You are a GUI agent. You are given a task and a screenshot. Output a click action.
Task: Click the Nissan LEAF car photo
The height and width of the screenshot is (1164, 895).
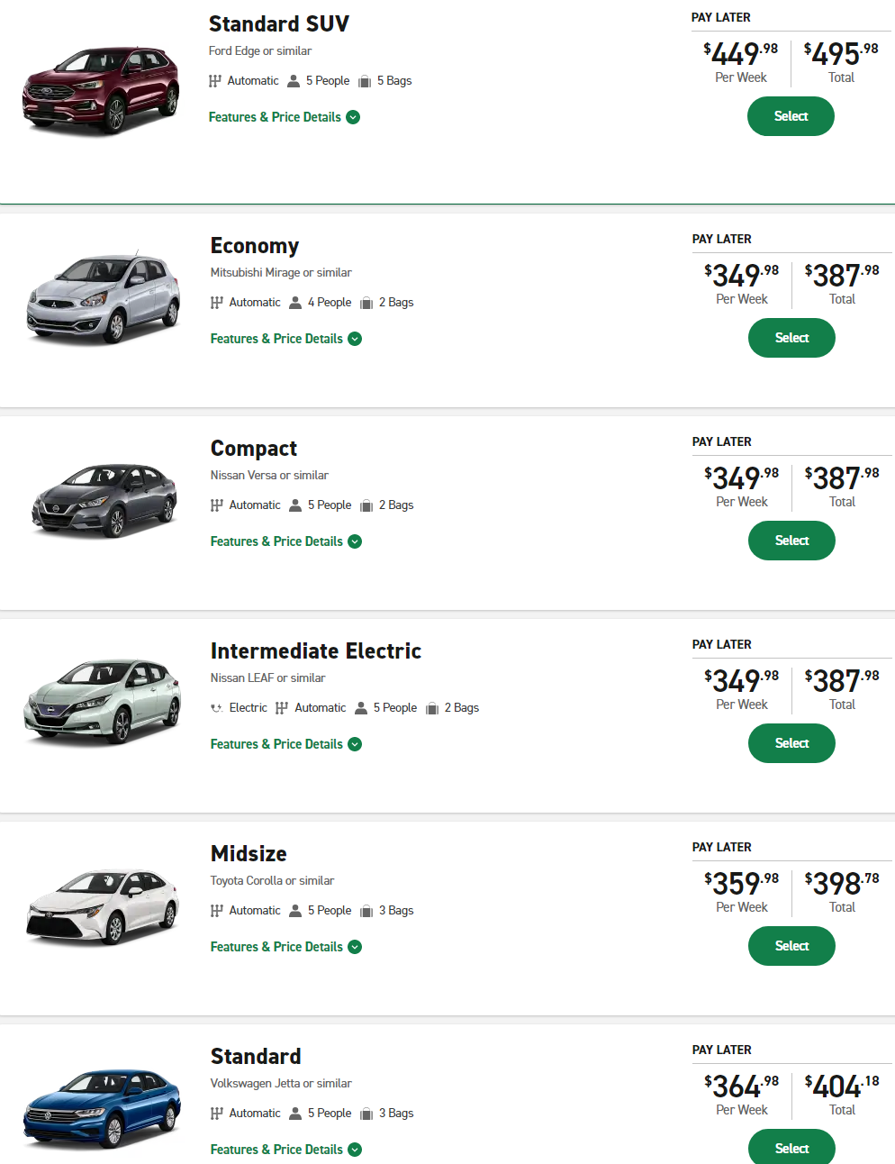point(103,703)
